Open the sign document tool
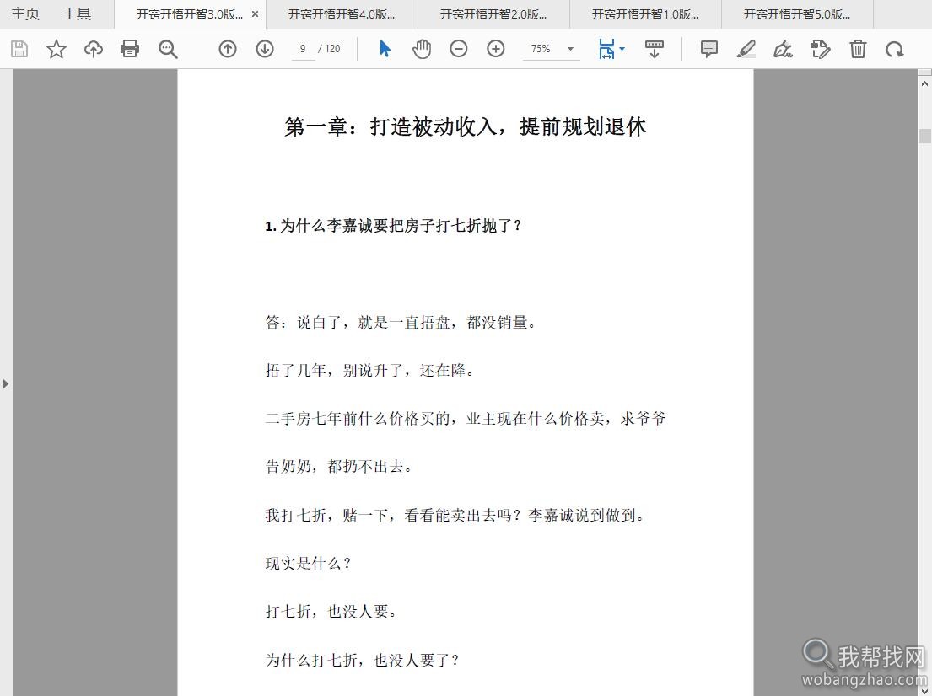Screen dimensions: 932x696 click(x=783, y=49)
